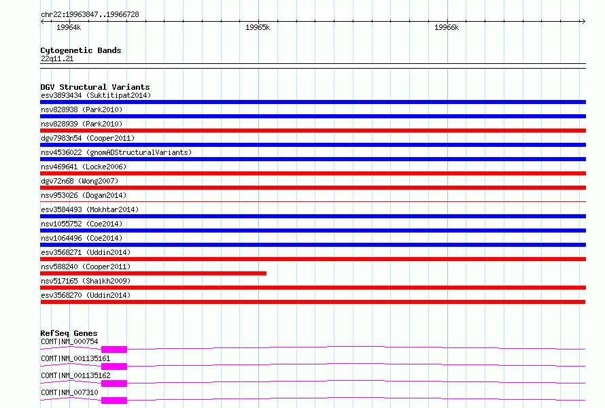Select red bar under nsv469641
Screen dimensions: 605x408
[x=313, y=173]
